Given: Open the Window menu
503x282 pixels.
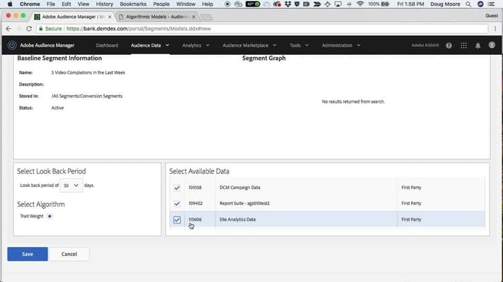Looking at the screenshot, I should tap(186, 4).
